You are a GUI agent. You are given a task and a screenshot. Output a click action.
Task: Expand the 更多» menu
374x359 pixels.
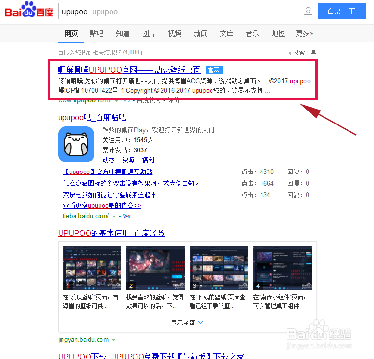[304, 33]
